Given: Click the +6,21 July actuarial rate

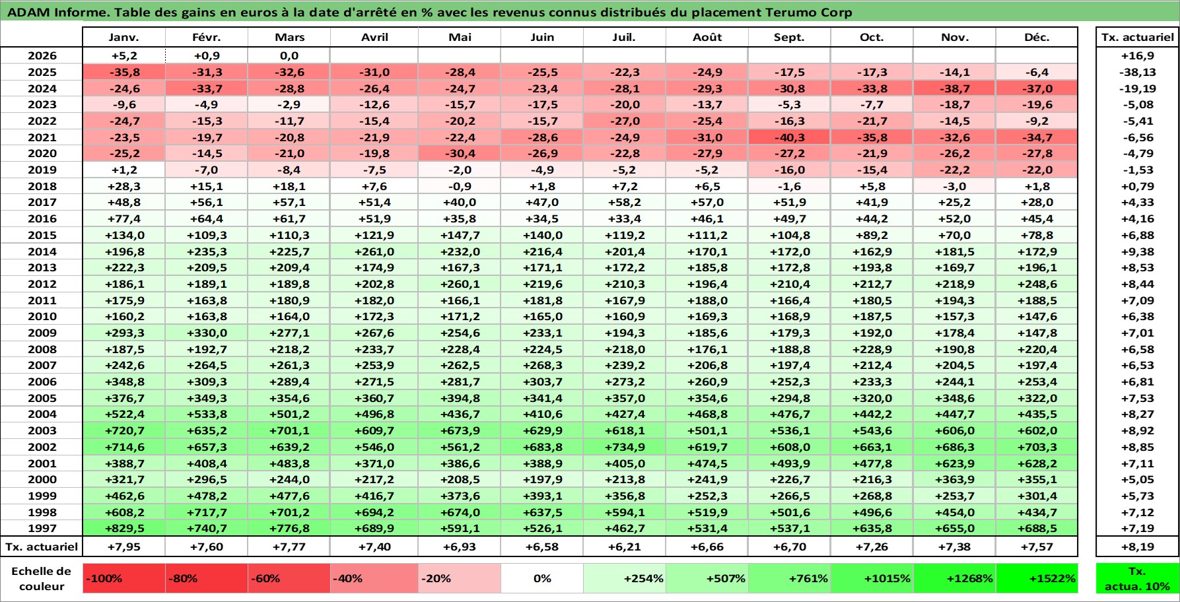Looking at the screenshot, I should click(624, 547).
